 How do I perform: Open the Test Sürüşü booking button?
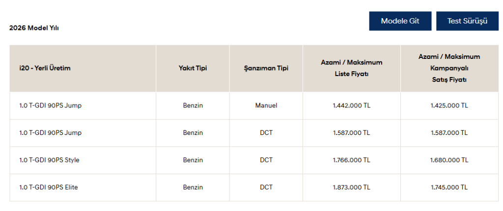pos(467,21)
